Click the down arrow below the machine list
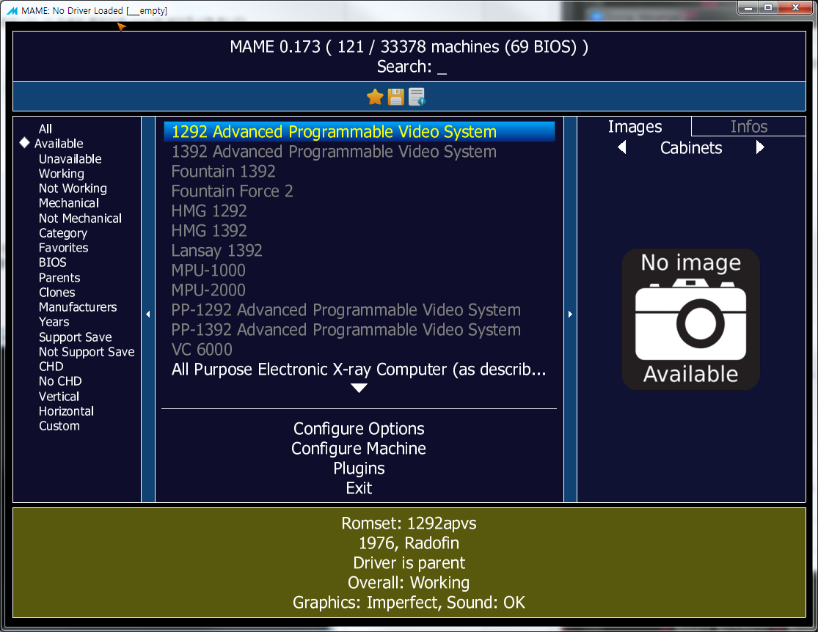This screenshot has height=632, width=818. coord(359,389)
